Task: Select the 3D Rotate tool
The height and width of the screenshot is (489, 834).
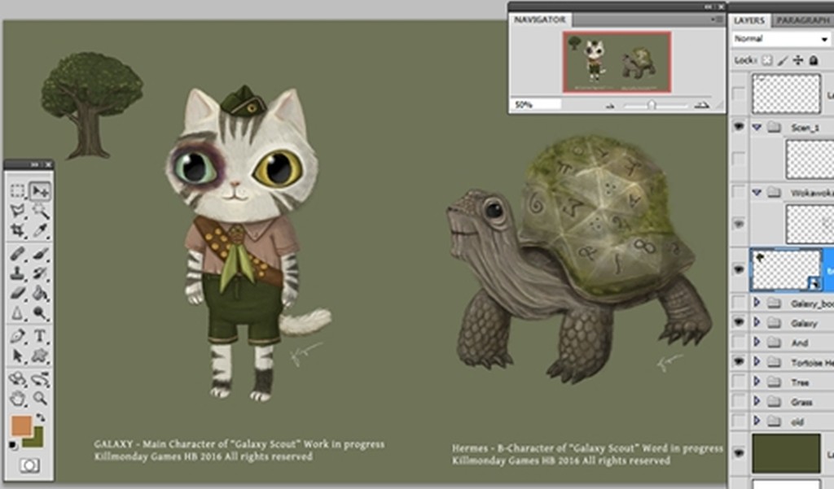Action: tap(18, 379)
